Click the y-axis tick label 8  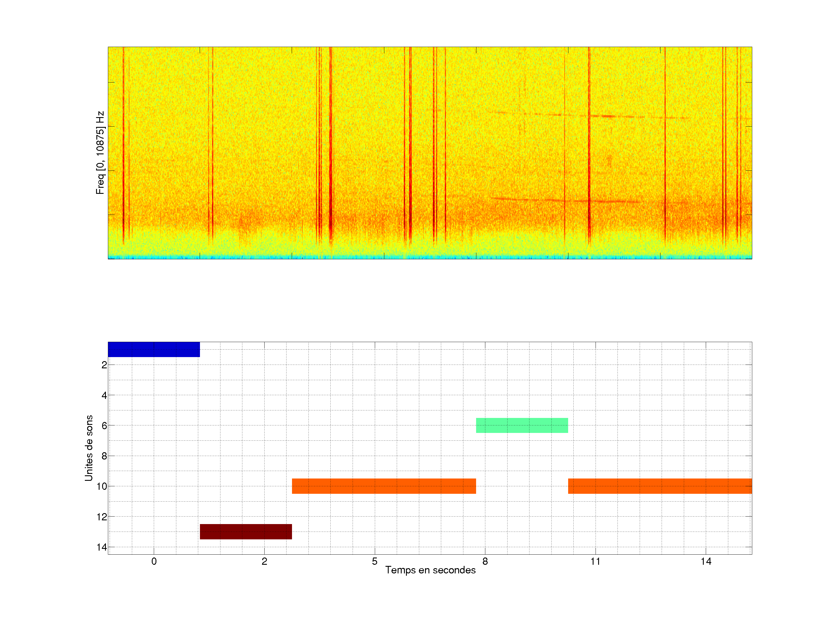104,456
